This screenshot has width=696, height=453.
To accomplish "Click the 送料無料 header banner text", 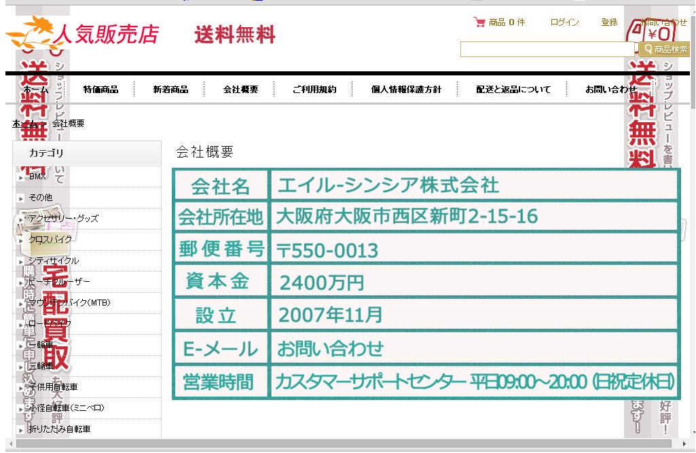I will click(x=235, y=35).
